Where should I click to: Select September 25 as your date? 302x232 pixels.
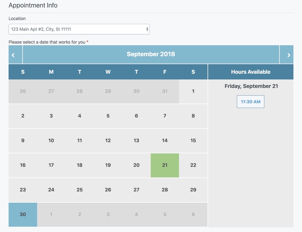point(80,190)
